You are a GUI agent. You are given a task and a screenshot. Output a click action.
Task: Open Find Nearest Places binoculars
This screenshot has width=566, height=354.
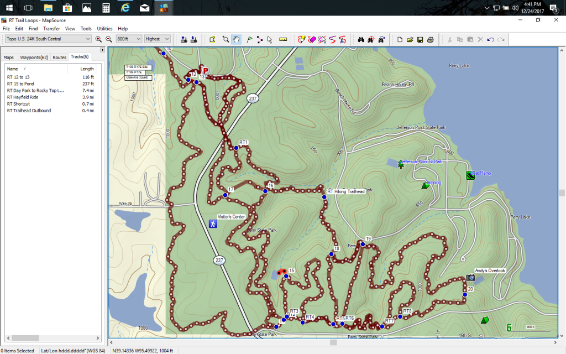[x=371, y=39]
